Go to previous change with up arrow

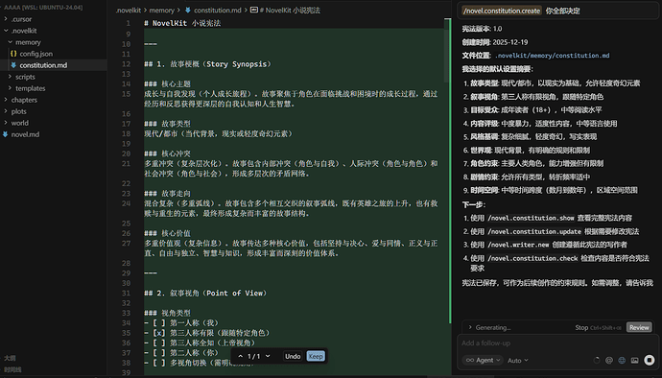(240, 356)
